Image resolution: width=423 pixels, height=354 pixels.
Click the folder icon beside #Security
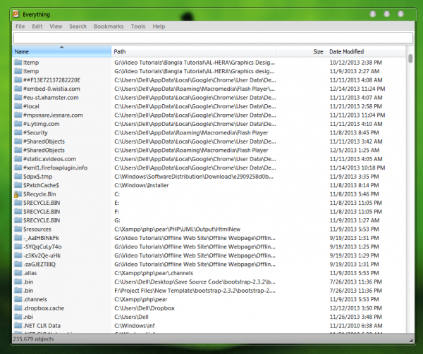pyautogui.click(x=17, y=132)
